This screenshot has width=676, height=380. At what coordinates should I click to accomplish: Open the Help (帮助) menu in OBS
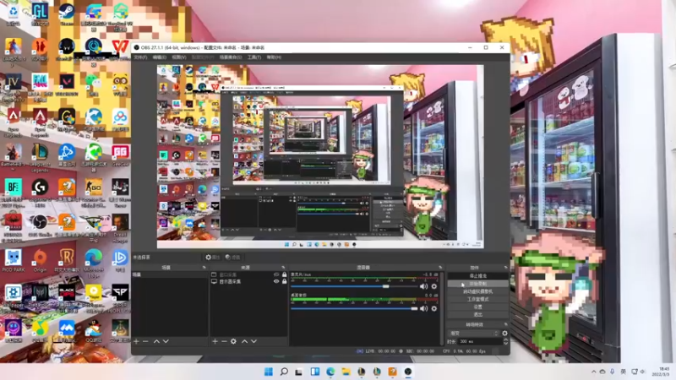coord(274,57)
